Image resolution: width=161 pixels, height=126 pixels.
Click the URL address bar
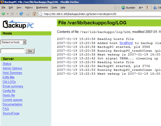pos(100,14)
